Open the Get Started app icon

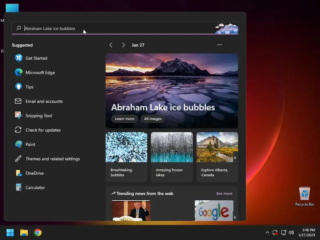(18, 58)
